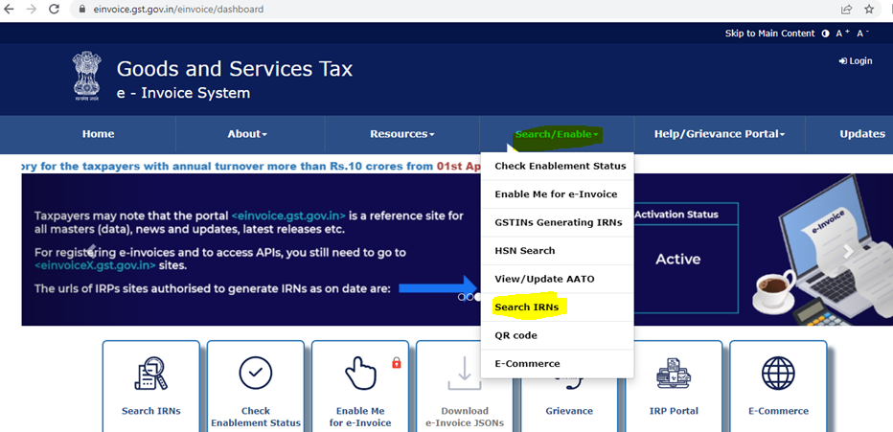Toggle high contrast mode icon
This screenshot has height=432, width=893.
point(826,34)
